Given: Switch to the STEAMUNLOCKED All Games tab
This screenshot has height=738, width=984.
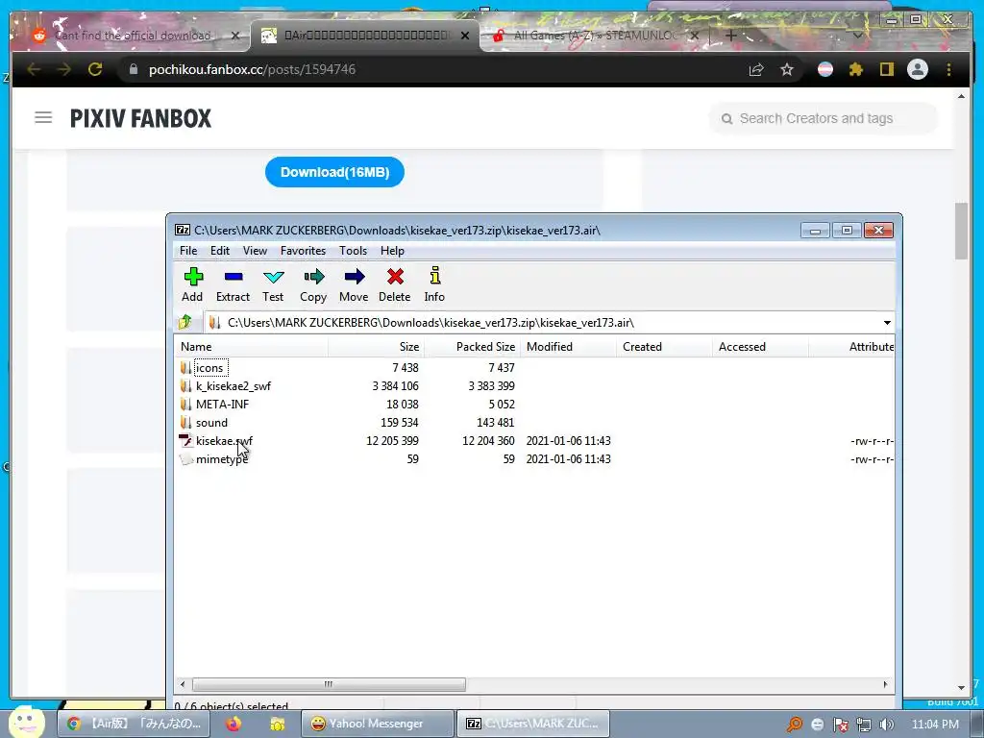Looking at the screenshot, I should tap(593, 36).
